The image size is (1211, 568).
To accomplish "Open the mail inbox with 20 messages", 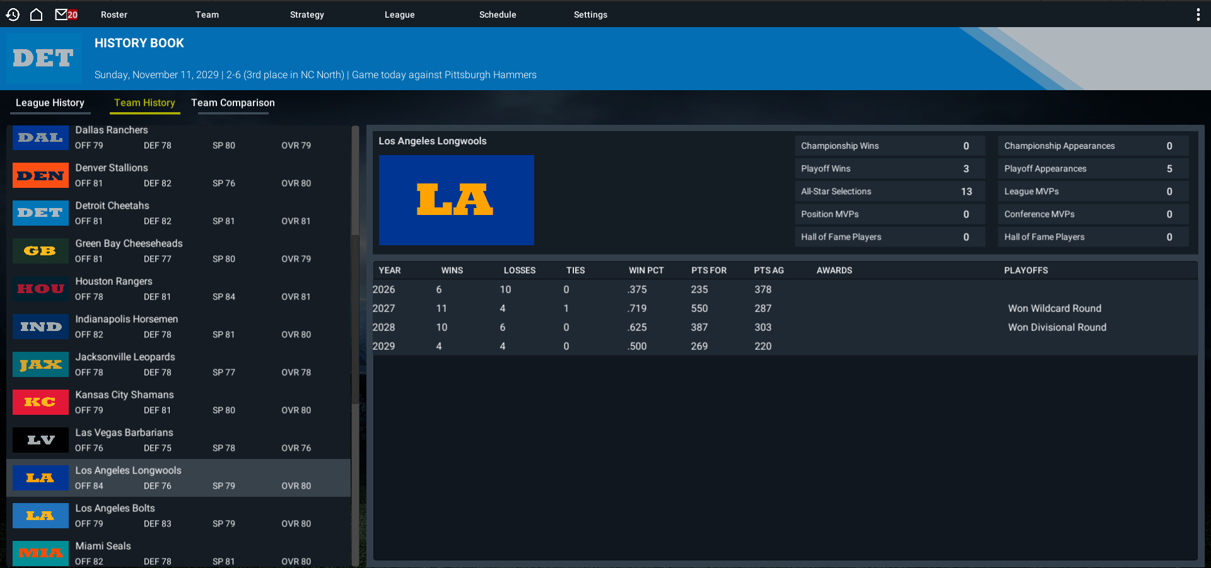I will coord(66,14).
